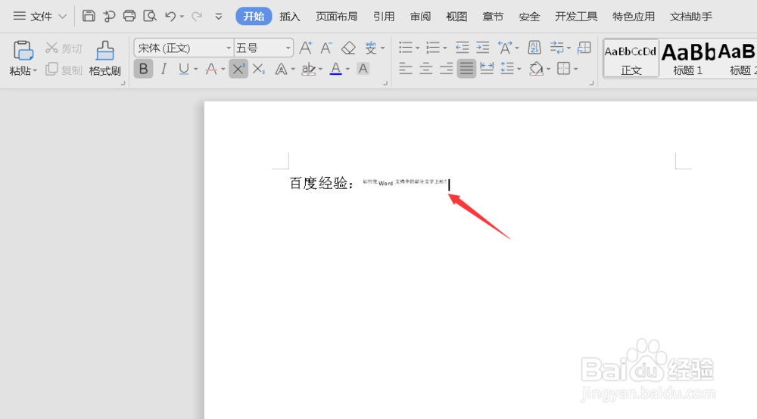The image size is (757, 419).
Task: Toggle bulleted list
Action: (406, 47)
